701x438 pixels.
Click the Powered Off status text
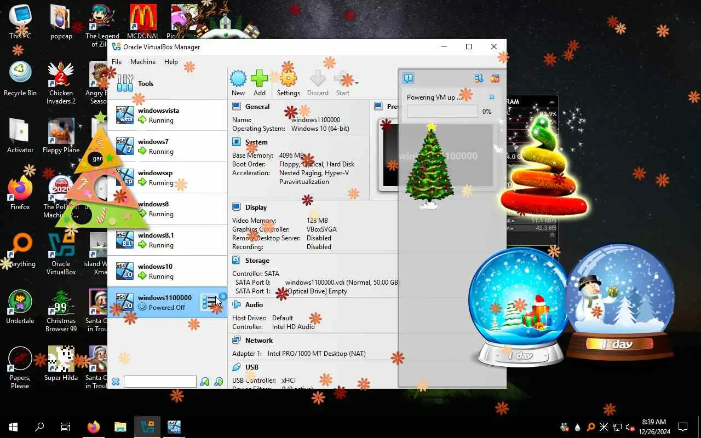pyautogui.click(x=167, y=308)
